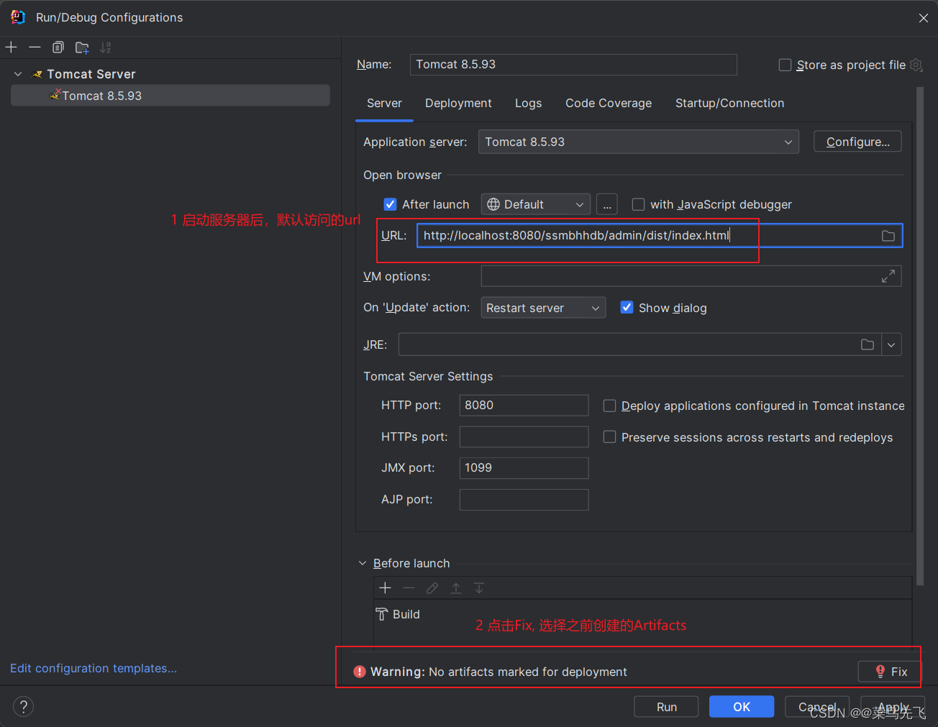Viewport: 938px width, 727px height.
Task: Create a new configuration folder
Action: tap(82, 47)
